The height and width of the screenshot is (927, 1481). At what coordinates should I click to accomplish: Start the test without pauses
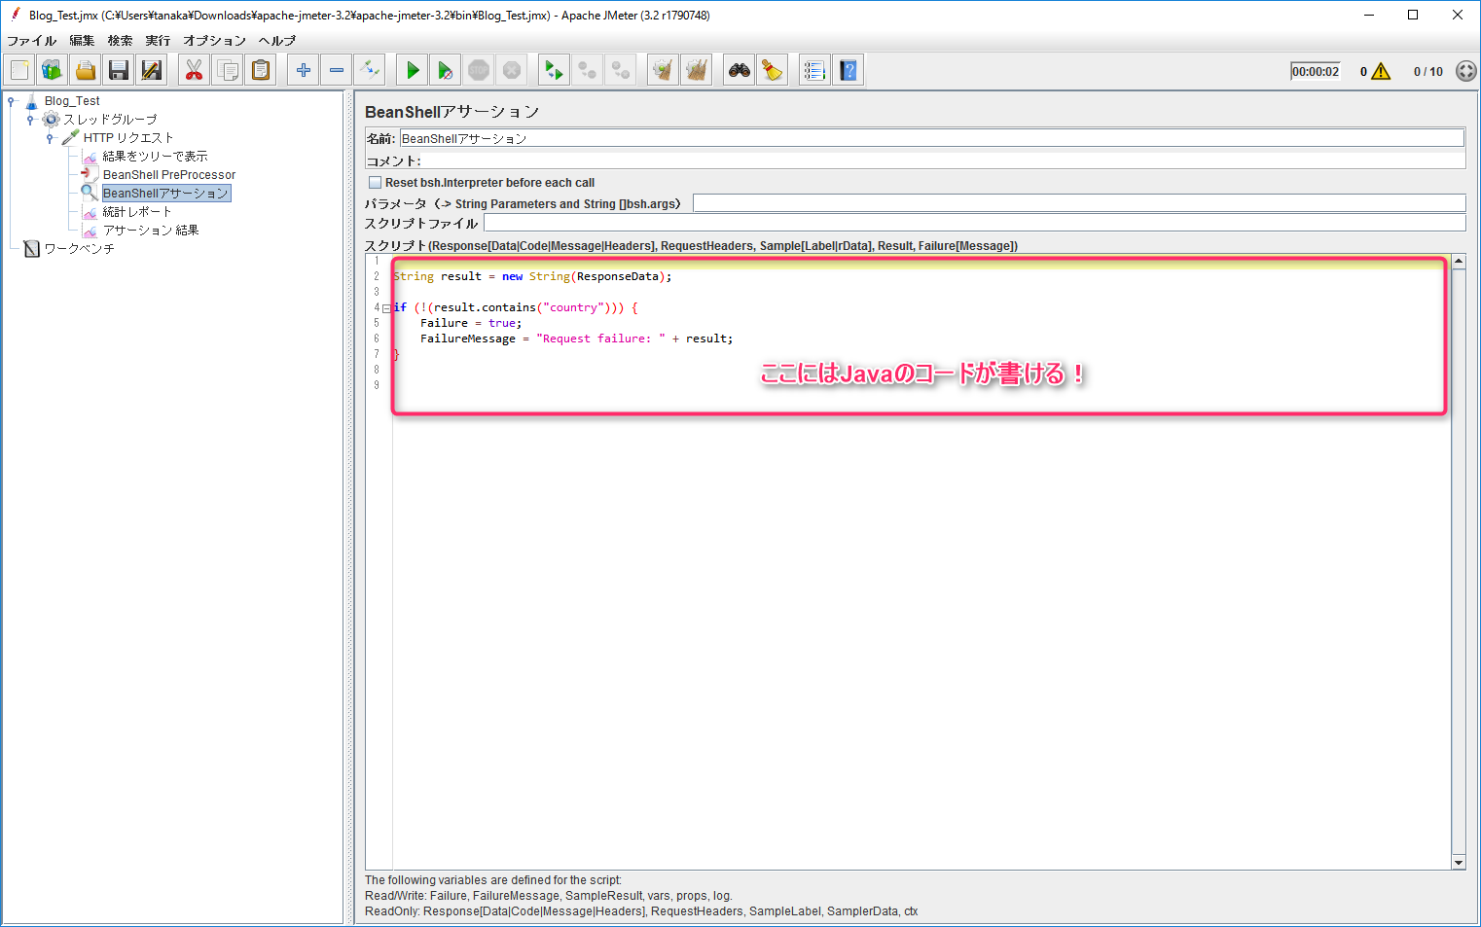click(446, 70)
